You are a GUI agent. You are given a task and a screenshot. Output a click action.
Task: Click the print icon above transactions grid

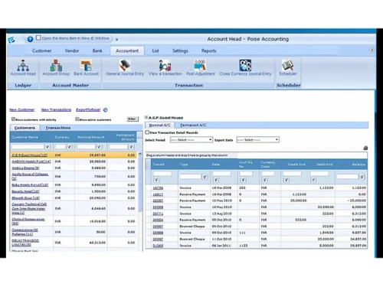[365, 148]
